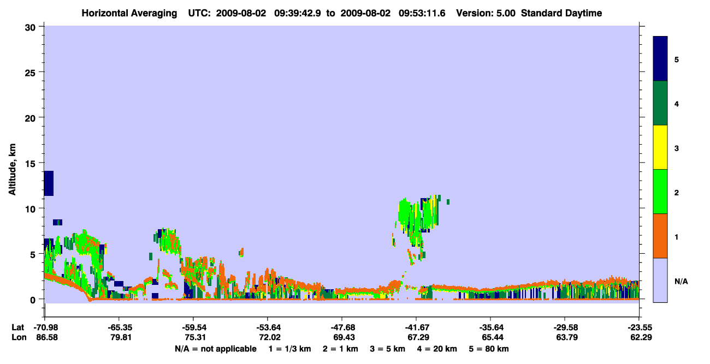Click the '3 = 5 km' legend text
This screenshot has width=710, height=364.
(x=388, y=349)
